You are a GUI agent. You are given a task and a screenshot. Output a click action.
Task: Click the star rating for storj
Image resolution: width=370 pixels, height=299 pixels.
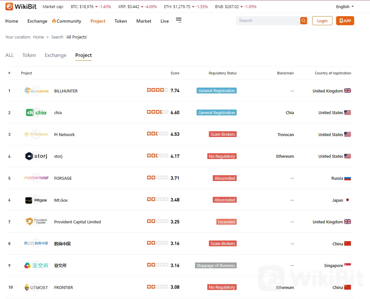[157, 155]
